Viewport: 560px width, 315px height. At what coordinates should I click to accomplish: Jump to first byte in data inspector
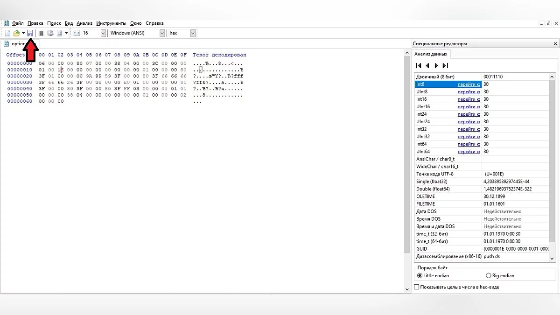coord(419,66)
